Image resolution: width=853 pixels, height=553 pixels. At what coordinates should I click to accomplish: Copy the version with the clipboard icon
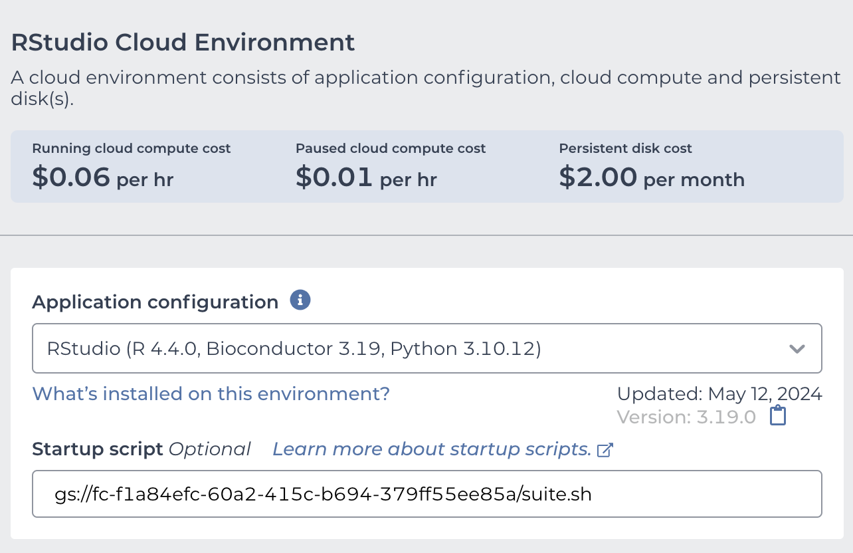point(778,417)
